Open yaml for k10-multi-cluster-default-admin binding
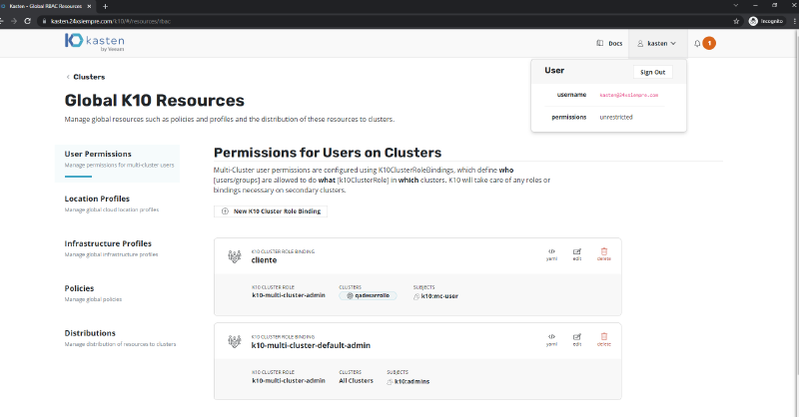 tap(551, 339)
